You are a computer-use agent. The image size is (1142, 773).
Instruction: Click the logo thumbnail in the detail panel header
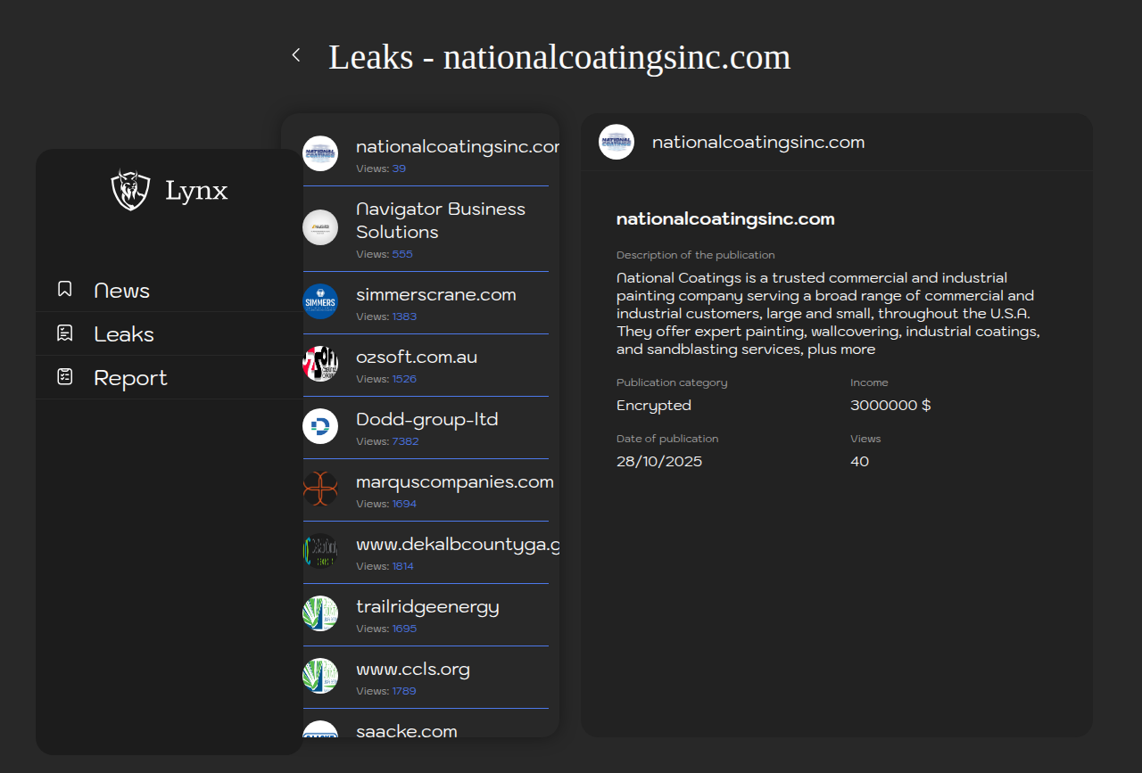[617, 142]
